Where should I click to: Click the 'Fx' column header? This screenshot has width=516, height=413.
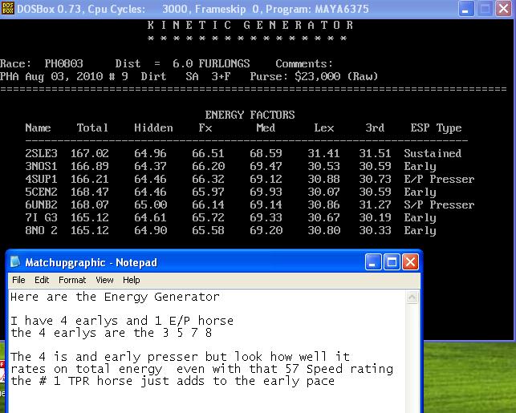coord(205,128)
